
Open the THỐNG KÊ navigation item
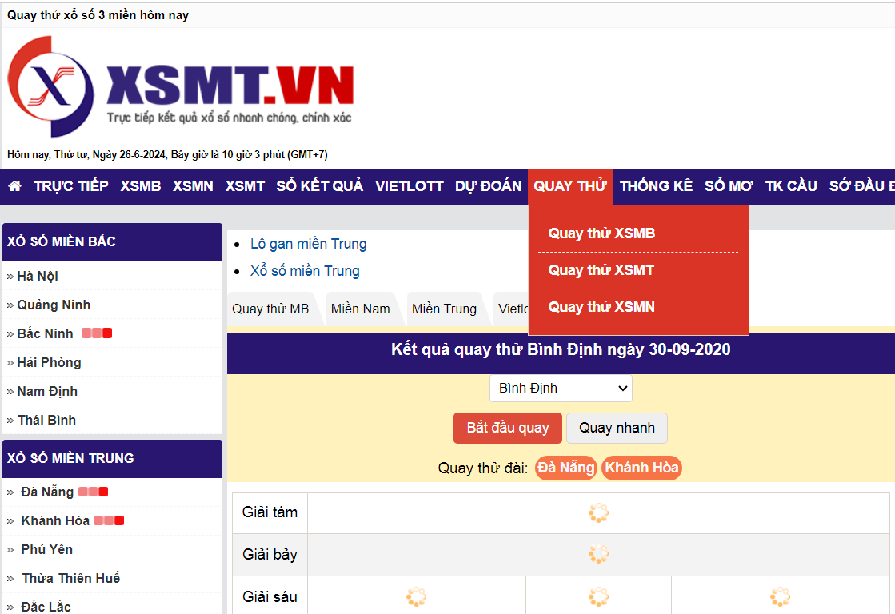point(656,185)
